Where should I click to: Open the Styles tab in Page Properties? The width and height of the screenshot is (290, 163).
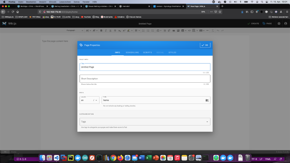pyautogui.click(x=173, y=53)
